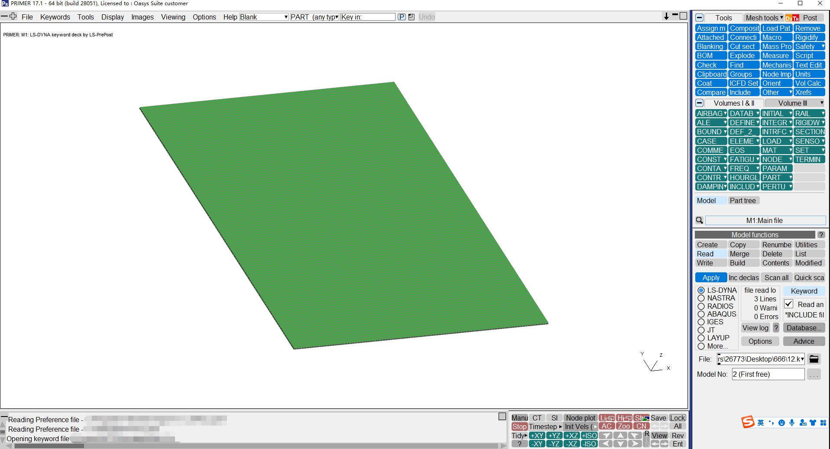The height and width of the screenshot is (449, 830).
Task: Open the PART (any type) dropdown
Action: pos(314,17)
